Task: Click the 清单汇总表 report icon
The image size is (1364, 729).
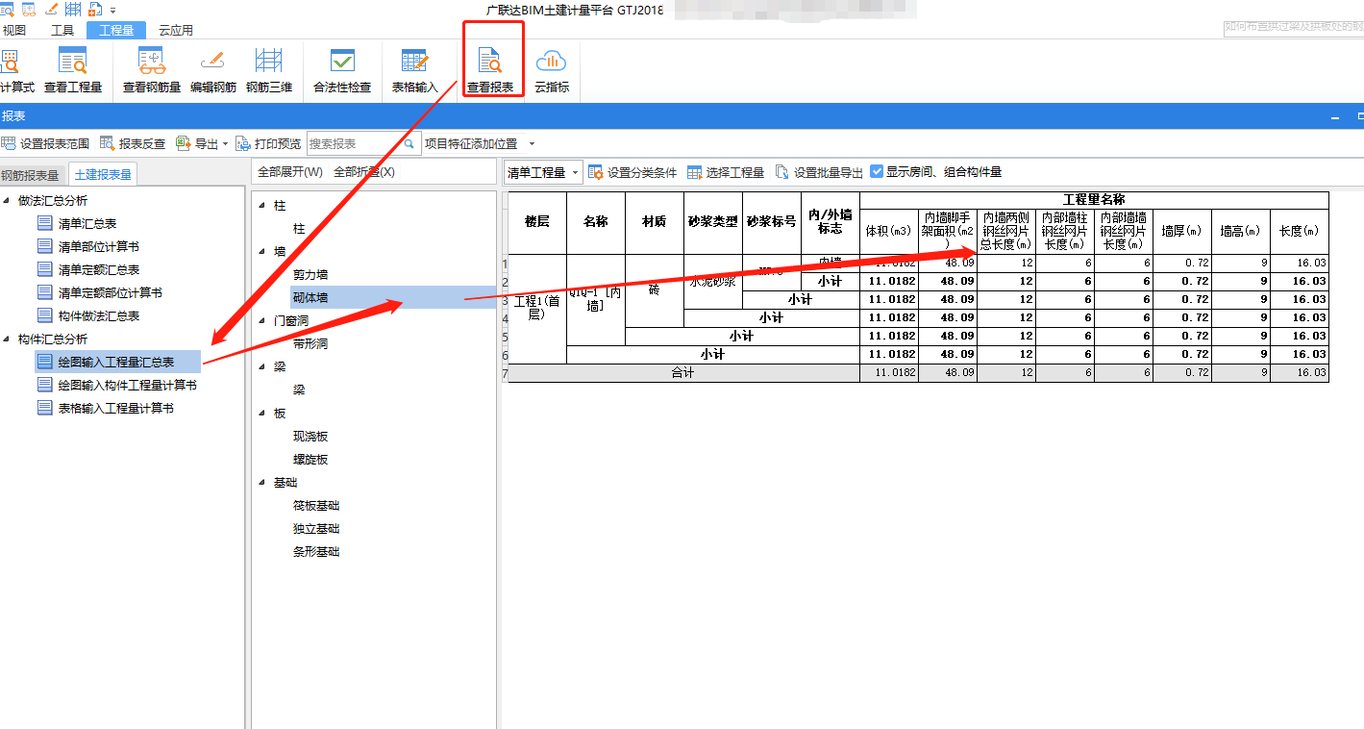Action: point(44,223)
